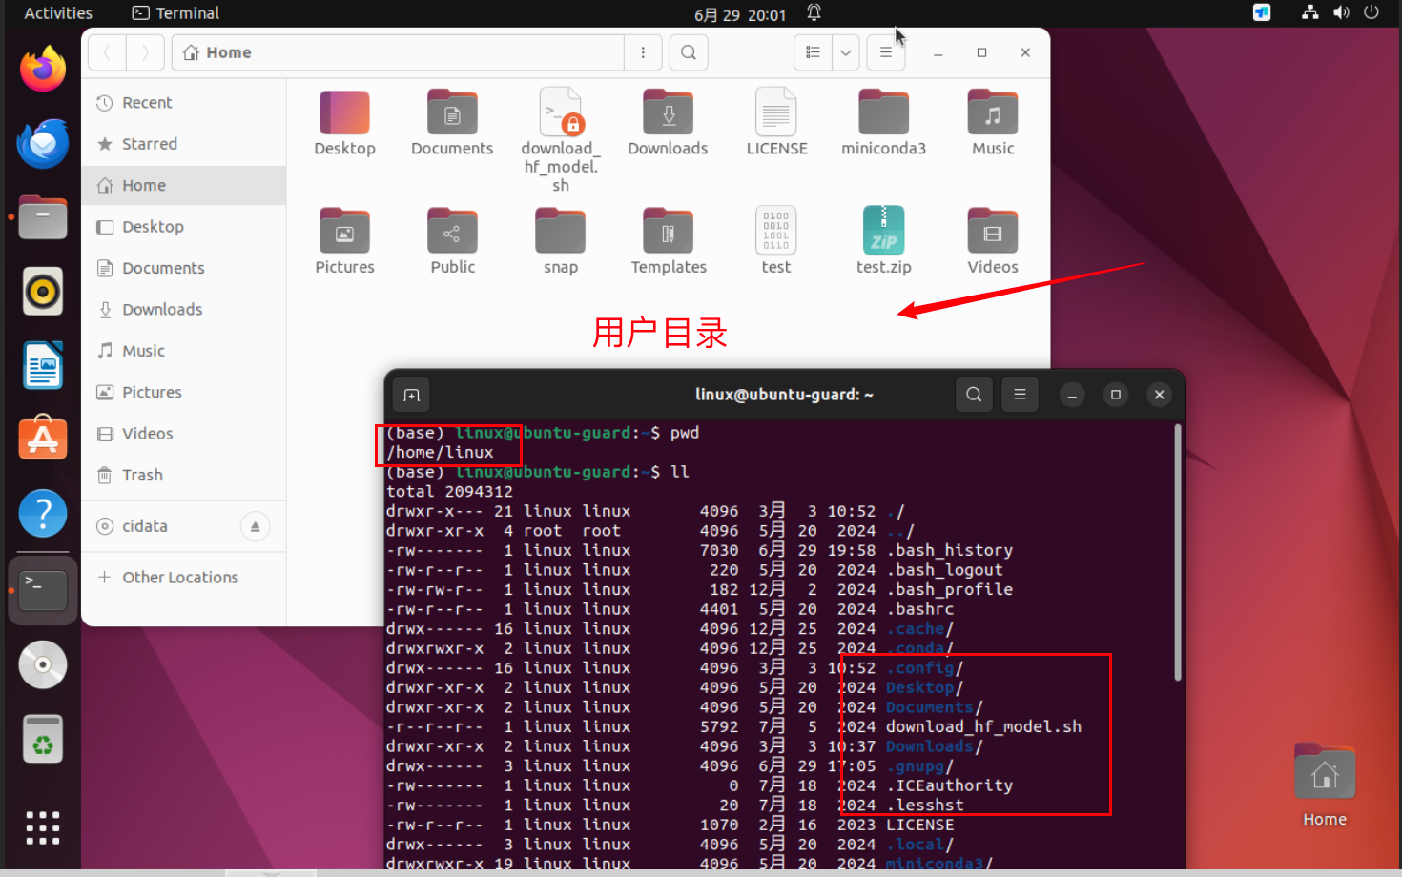Open the system volume indicator

[1341, 13]
